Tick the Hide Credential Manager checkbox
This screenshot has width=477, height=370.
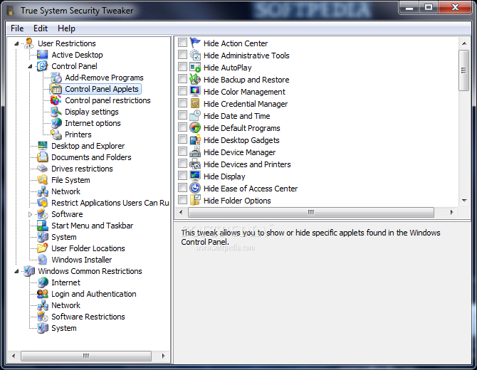click(182, 102)
